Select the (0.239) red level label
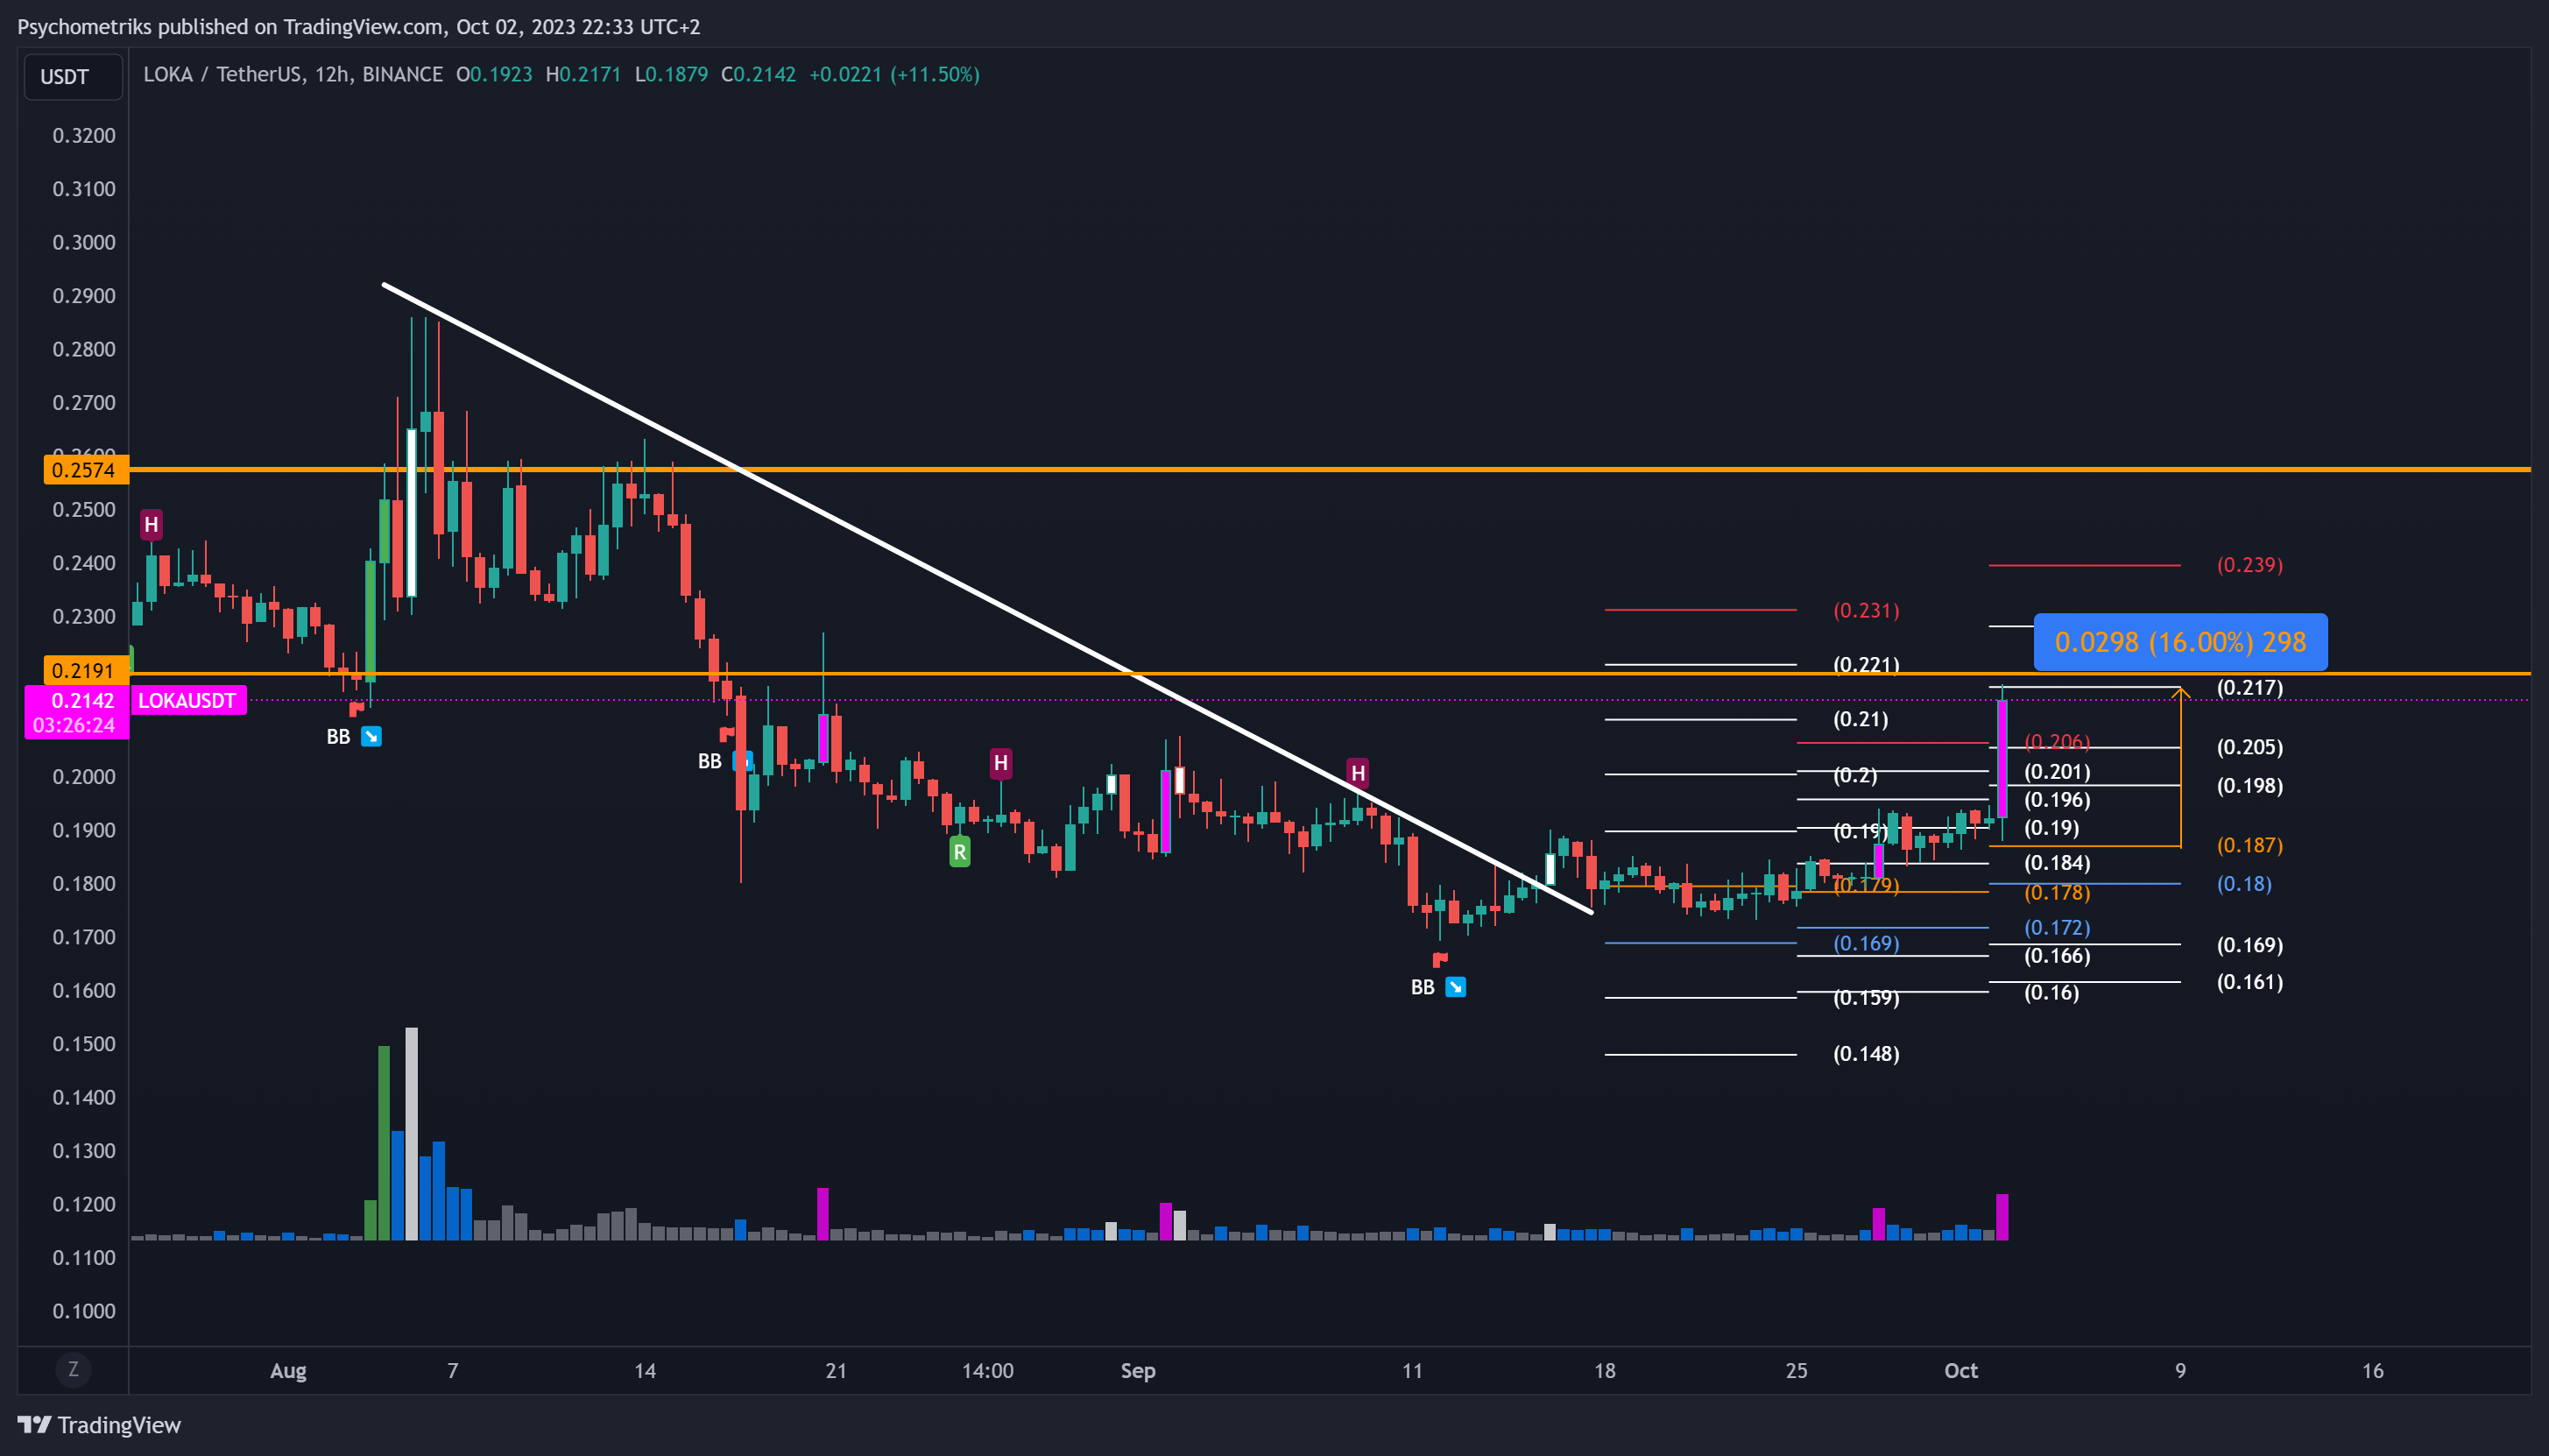This screenshot has width=2549, height=1456. pos(2249,565)
